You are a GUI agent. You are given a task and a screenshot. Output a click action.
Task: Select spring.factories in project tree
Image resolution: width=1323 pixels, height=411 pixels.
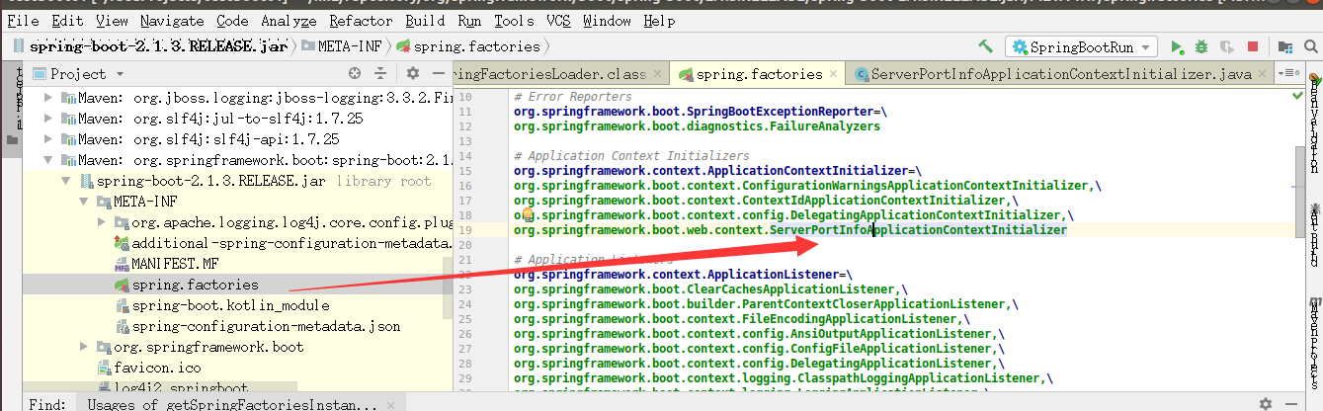pos(196,285)
